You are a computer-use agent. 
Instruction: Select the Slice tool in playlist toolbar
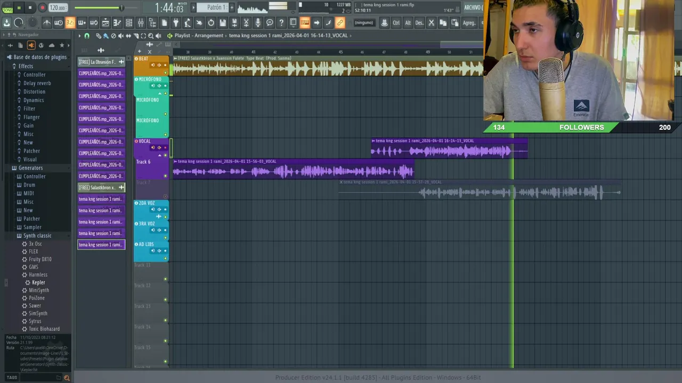(x=136, y=36)
